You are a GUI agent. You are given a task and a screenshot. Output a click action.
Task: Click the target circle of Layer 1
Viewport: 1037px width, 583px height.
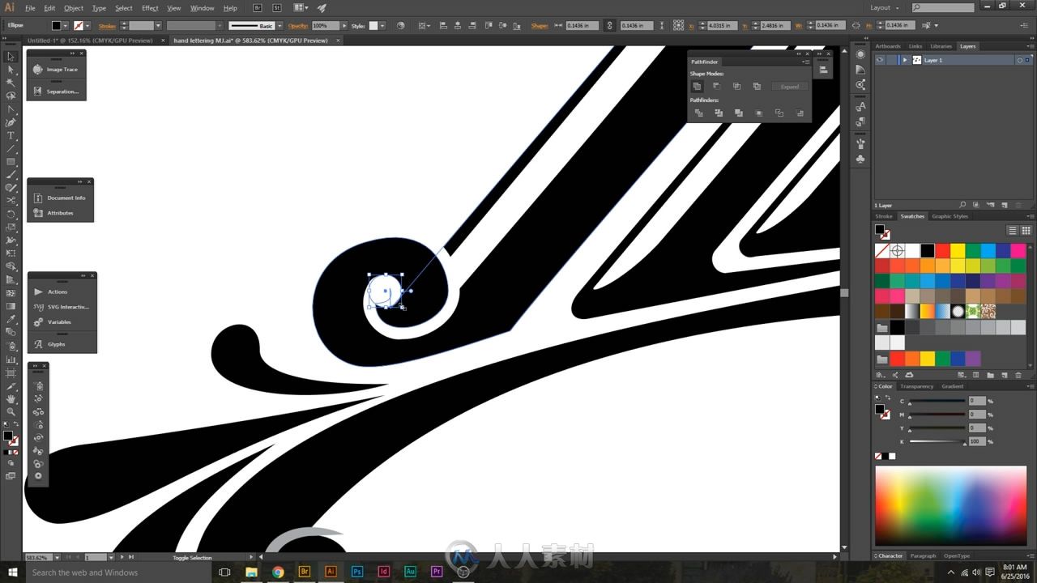point(1019,60)
